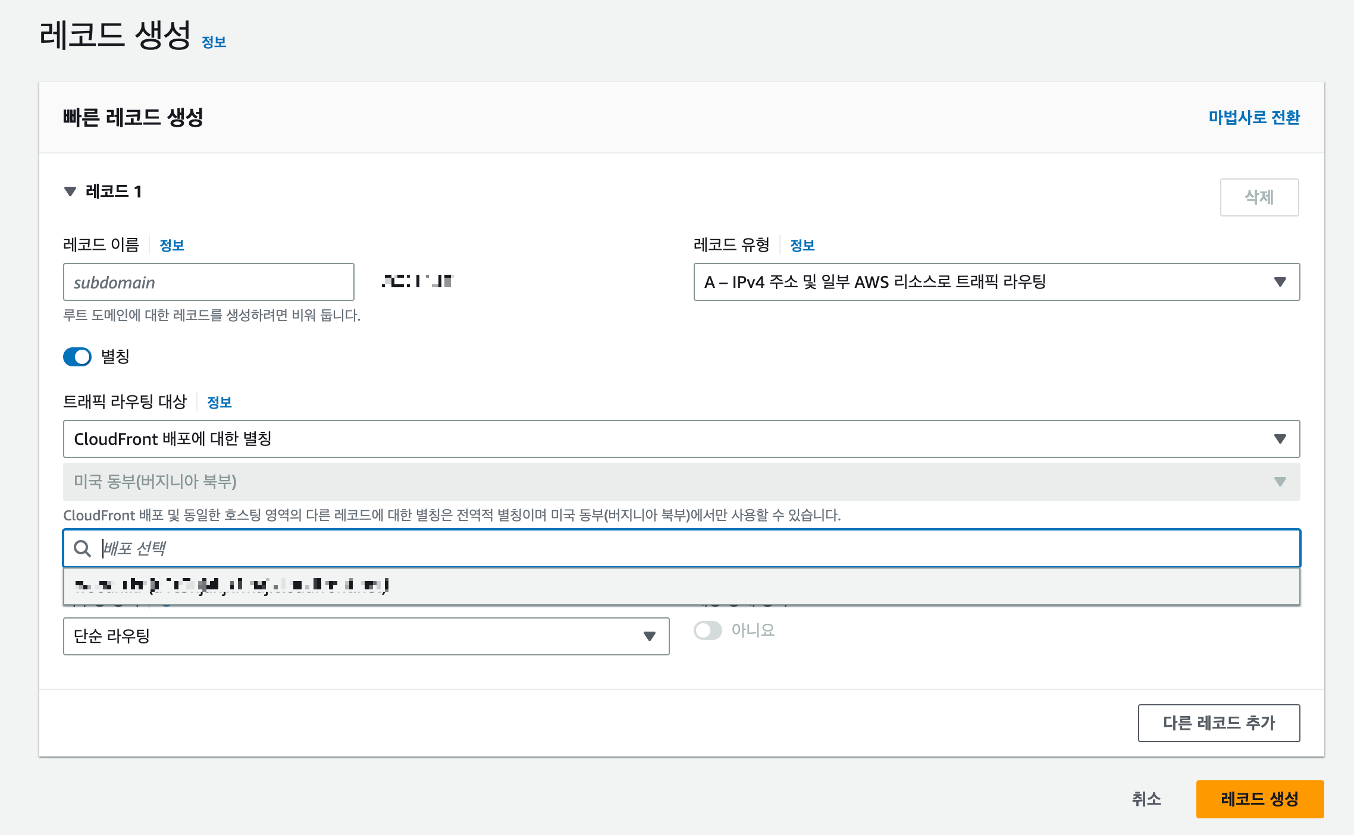Switch to wizard via 마법사로 전환 link
The image size is (1354, 835).
pos(1253,117)
